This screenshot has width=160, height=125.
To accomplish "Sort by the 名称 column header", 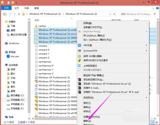I will point(37,20).
